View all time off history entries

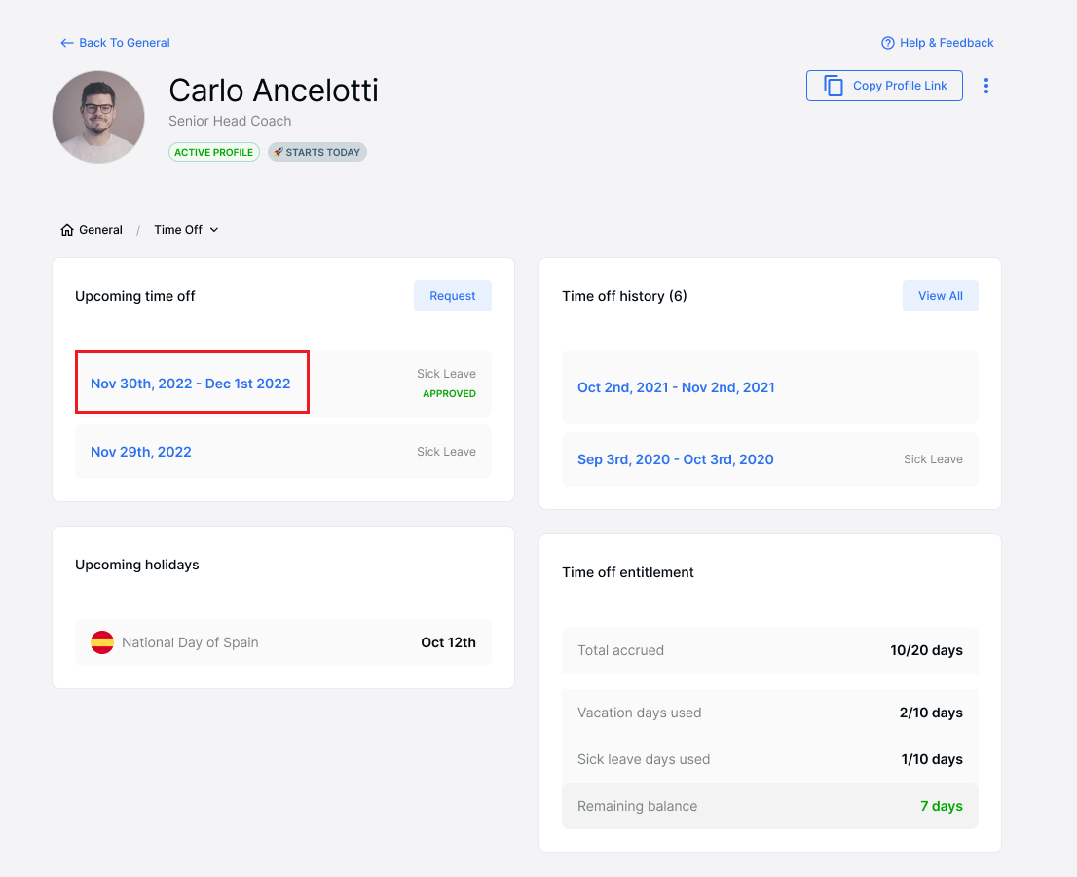[940, 296]
